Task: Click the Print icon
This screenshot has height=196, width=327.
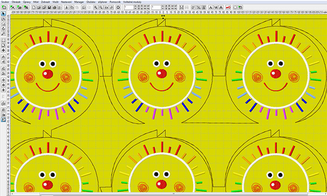Action: (55, 7)
